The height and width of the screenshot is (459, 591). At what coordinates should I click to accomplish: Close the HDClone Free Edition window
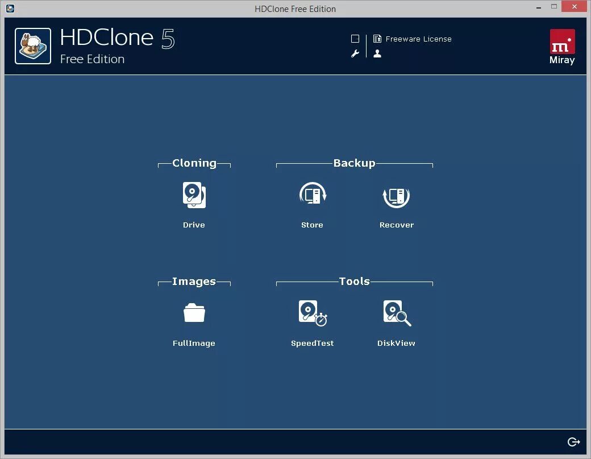coord(574,6)
